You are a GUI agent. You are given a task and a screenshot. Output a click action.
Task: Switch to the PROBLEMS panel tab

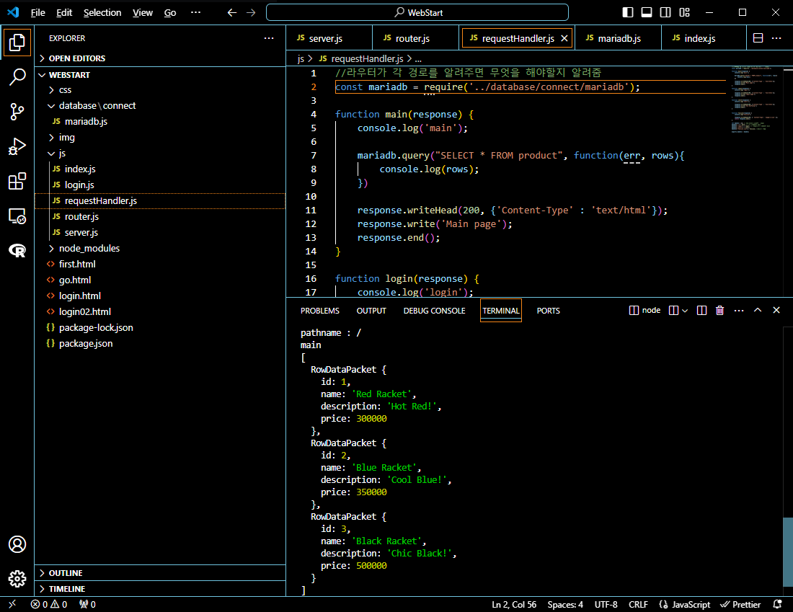[x=319, y=311]
